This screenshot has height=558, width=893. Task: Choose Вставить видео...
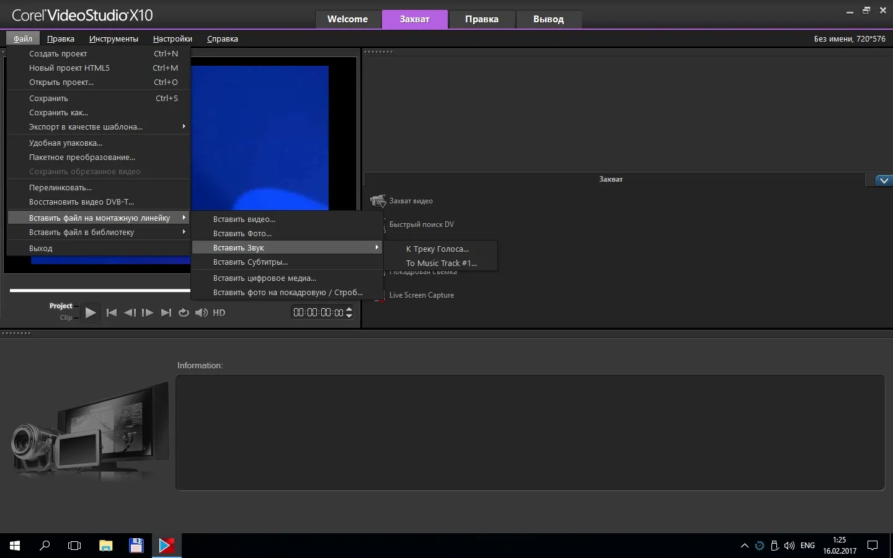coord(287,219)
